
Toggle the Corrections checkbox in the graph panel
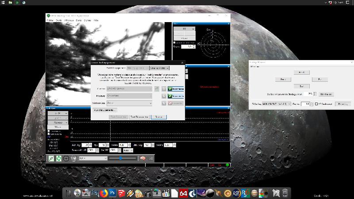point(49,134)
